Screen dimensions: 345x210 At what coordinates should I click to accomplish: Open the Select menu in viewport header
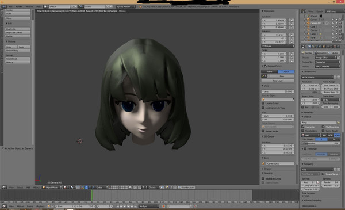[x=20, y=188]
